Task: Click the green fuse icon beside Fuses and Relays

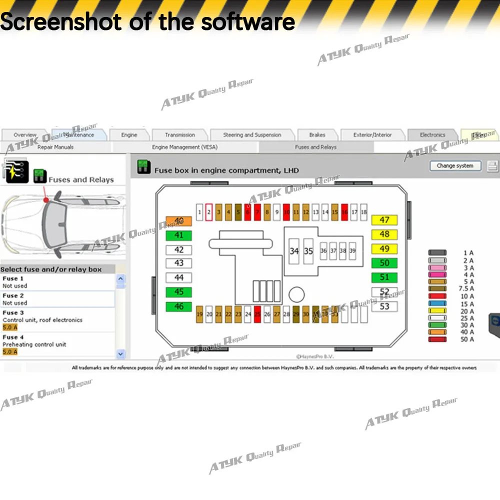Action: [40, 176]
